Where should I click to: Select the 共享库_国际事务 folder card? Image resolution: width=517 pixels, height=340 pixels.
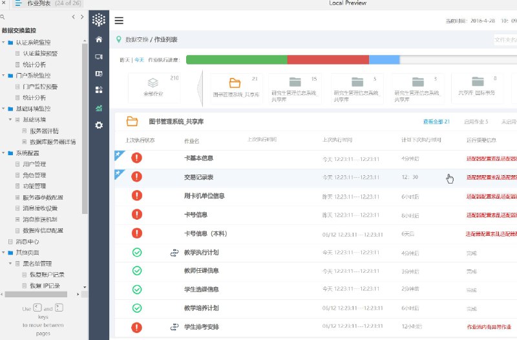click(x=477, y=88)
